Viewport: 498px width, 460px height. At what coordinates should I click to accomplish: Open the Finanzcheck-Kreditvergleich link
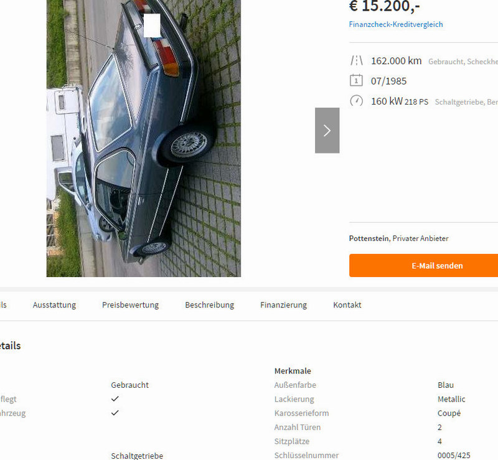[x=396, y=24]
